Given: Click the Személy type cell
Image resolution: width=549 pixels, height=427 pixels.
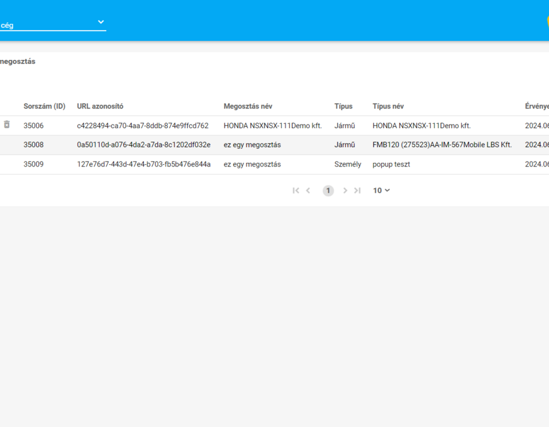Looking at the screenshot, I should click(348, 164).
